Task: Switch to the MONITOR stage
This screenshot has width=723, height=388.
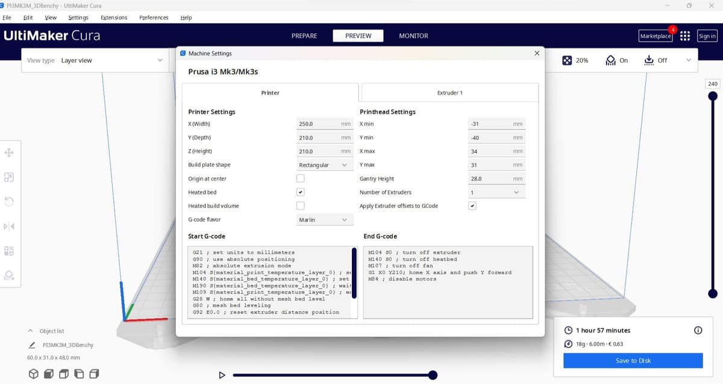Action: 414,36
